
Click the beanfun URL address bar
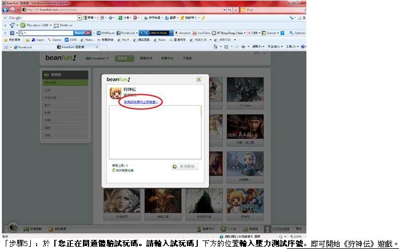tap(122, 10)
